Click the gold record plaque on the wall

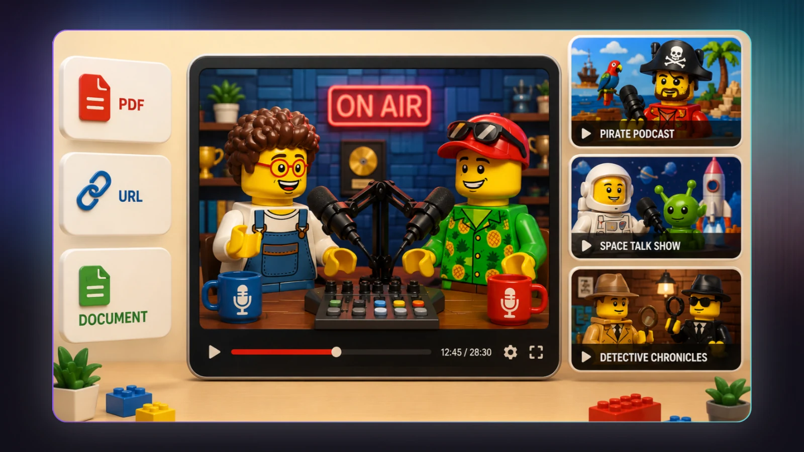(363, 166)
